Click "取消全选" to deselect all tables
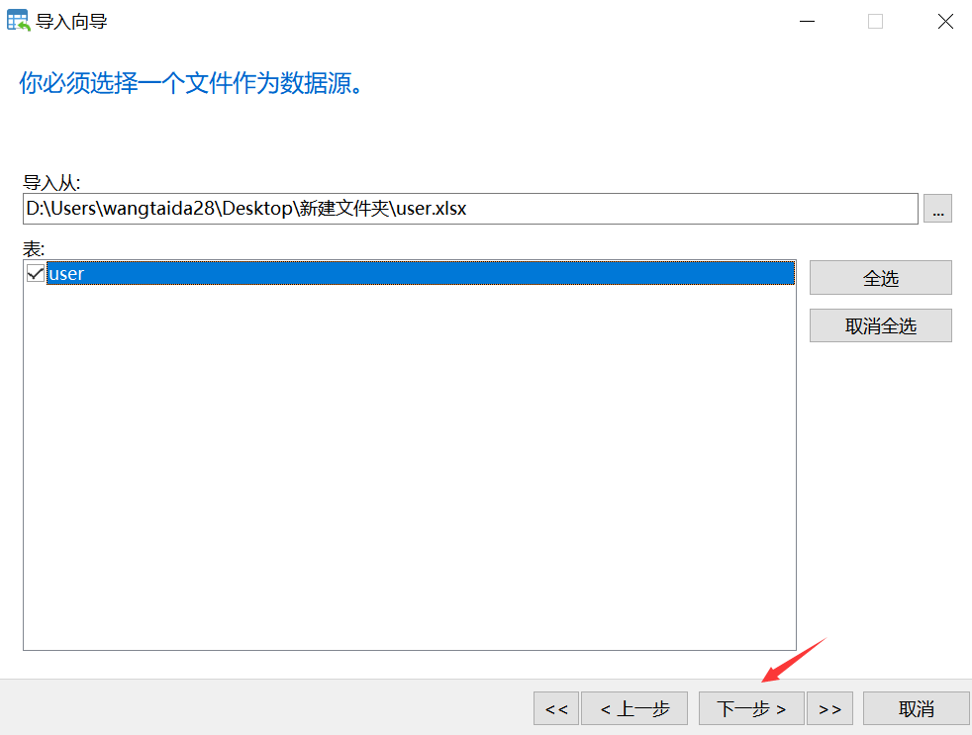972x735 pixels. [x=879, y=325]
